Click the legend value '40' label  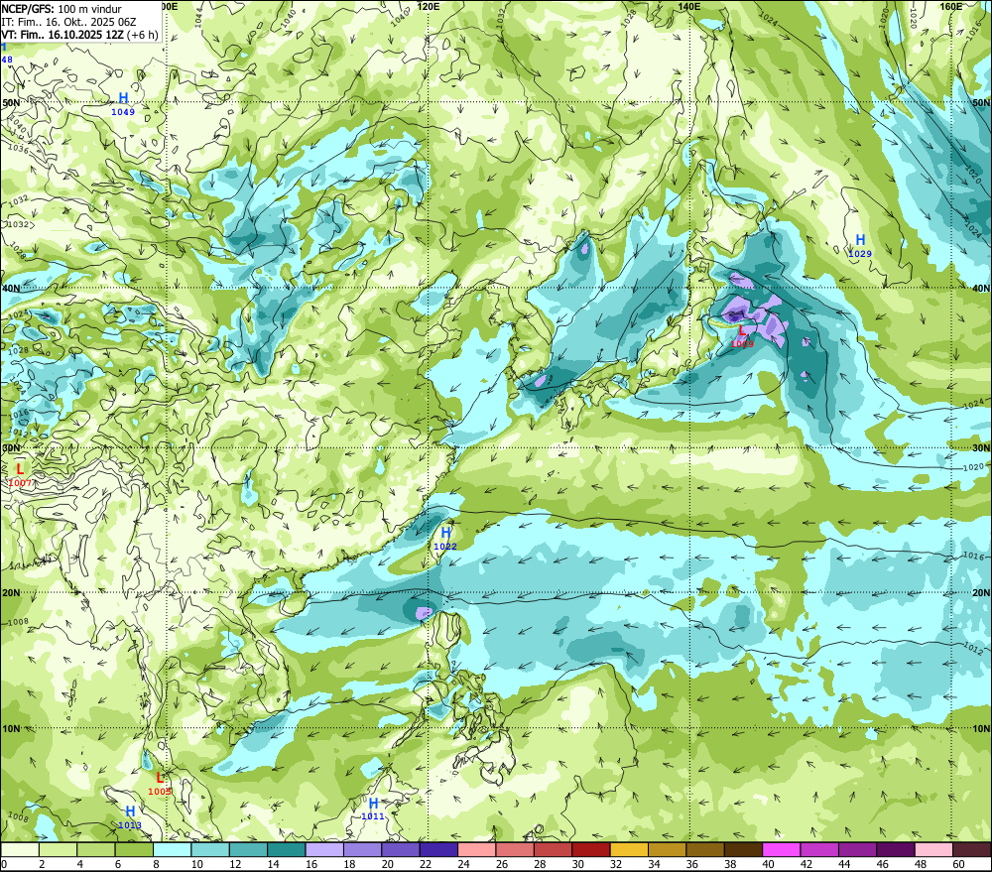pos(768,864)
